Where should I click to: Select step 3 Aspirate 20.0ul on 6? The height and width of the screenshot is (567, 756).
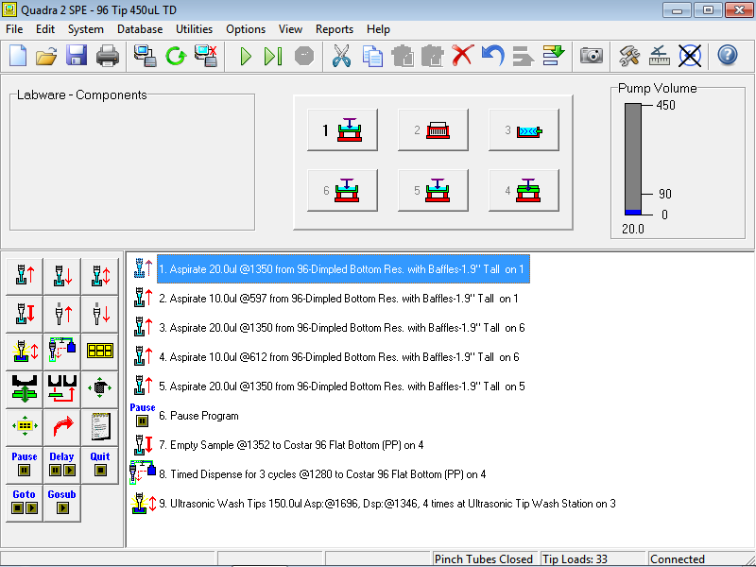[342, 328]
